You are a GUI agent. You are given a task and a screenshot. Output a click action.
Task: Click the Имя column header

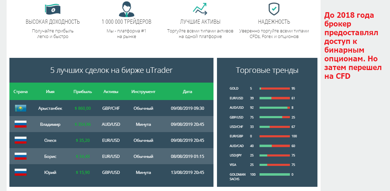(x=50, y=92)
